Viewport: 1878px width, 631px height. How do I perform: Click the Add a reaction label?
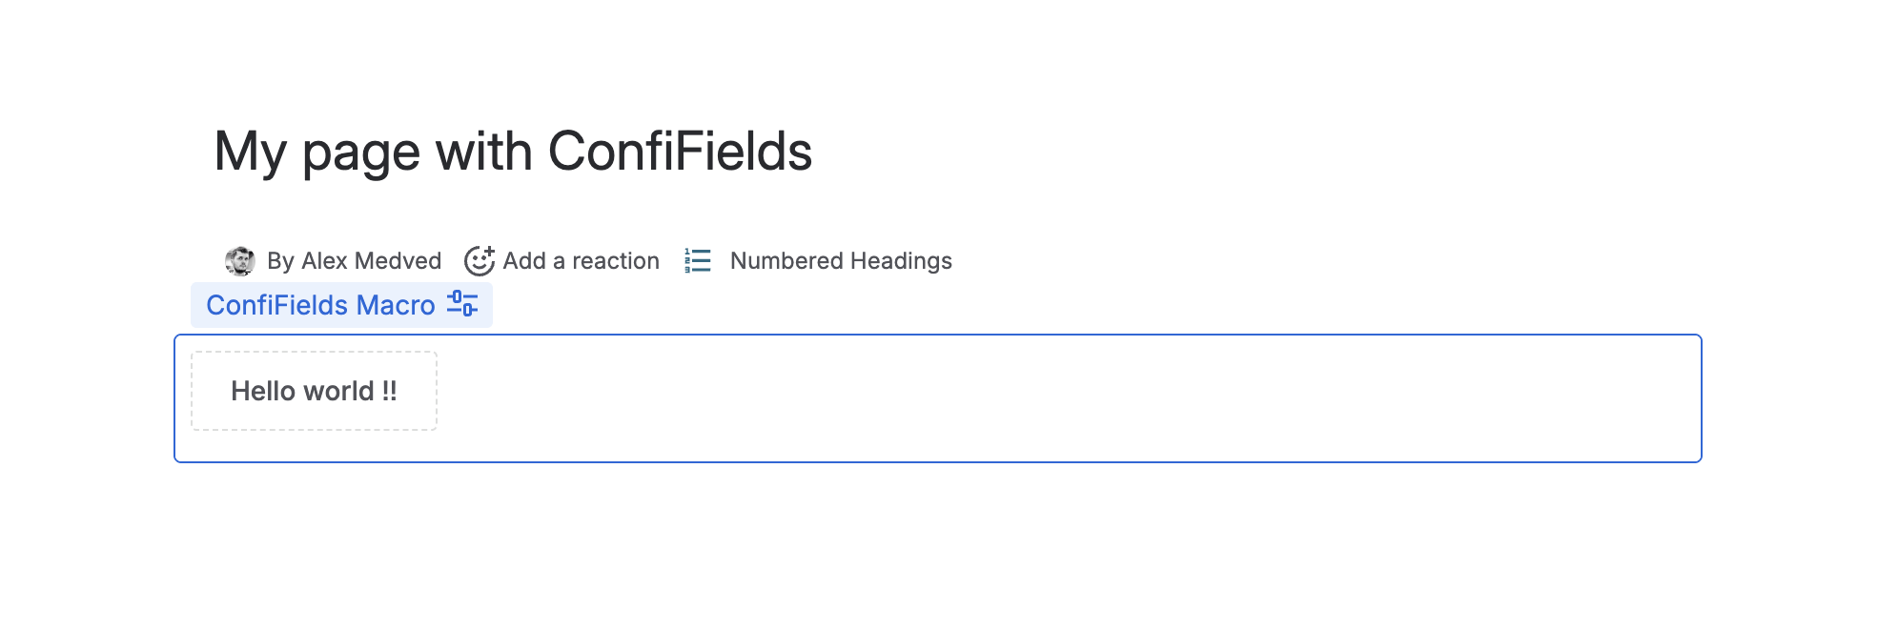581,261
